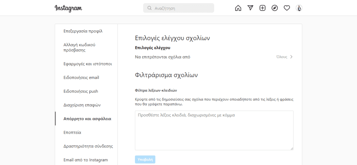The height and width of the screenshot is (165, 357).
Task: Click the search magnifier icon
Action: point(150,8)
